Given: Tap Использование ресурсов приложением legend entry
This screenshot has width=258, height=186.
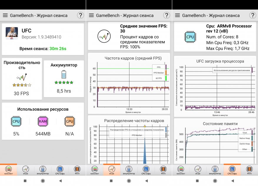Looking at the screenshot, I should coord(232,70).
